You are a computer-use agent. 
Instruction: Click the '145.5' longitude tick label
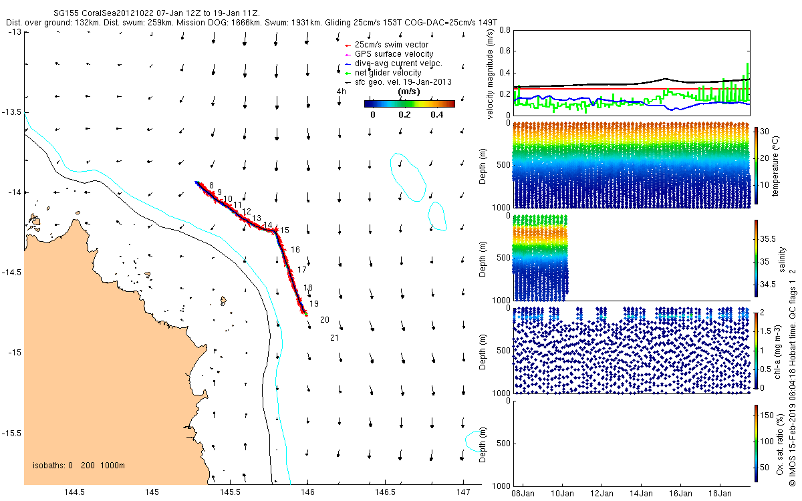click(231, 493)
